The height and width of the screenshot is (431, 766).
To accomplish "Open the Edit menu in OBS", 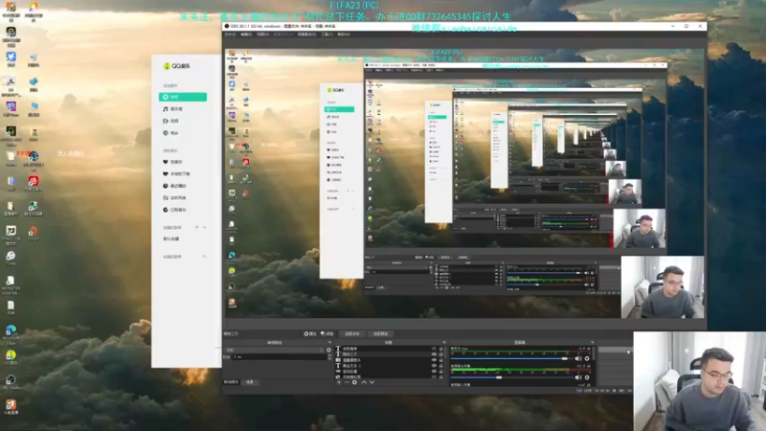I will [246, 34].
